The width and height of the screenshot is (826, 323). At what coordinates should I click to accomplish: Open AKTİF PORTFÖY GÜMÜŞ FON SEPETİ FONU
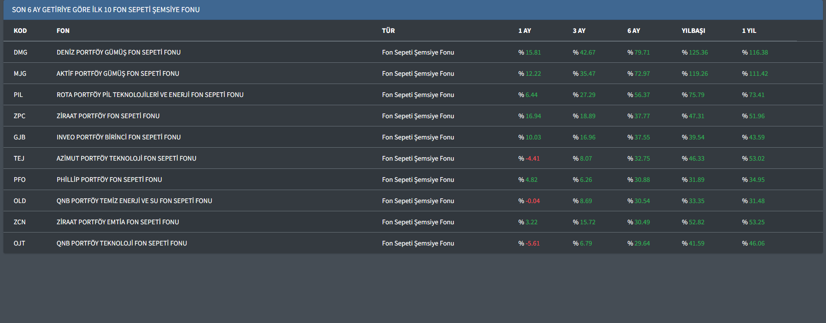click(x=118, y=74)
